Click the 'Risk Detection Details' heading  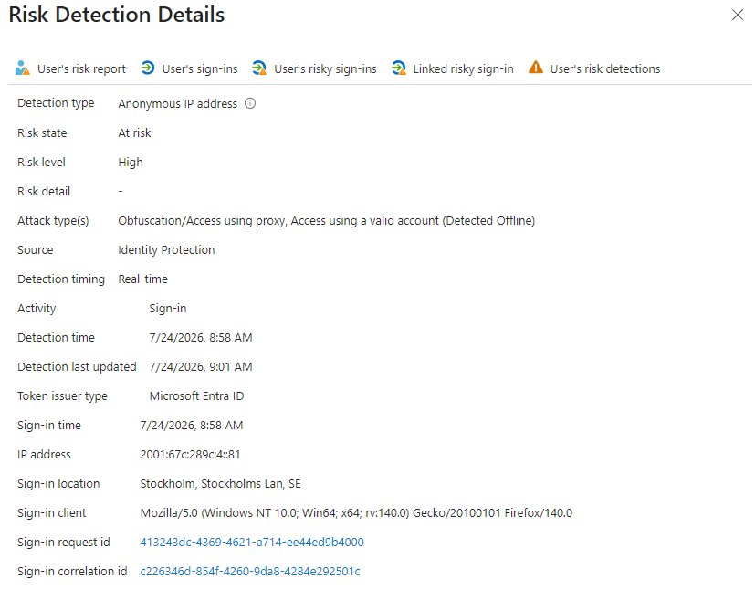coord(117,15)
